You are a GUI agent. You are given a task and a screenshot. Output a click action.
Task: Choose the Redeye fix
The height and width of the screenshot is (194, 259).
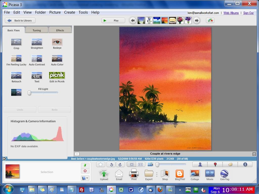57,44
